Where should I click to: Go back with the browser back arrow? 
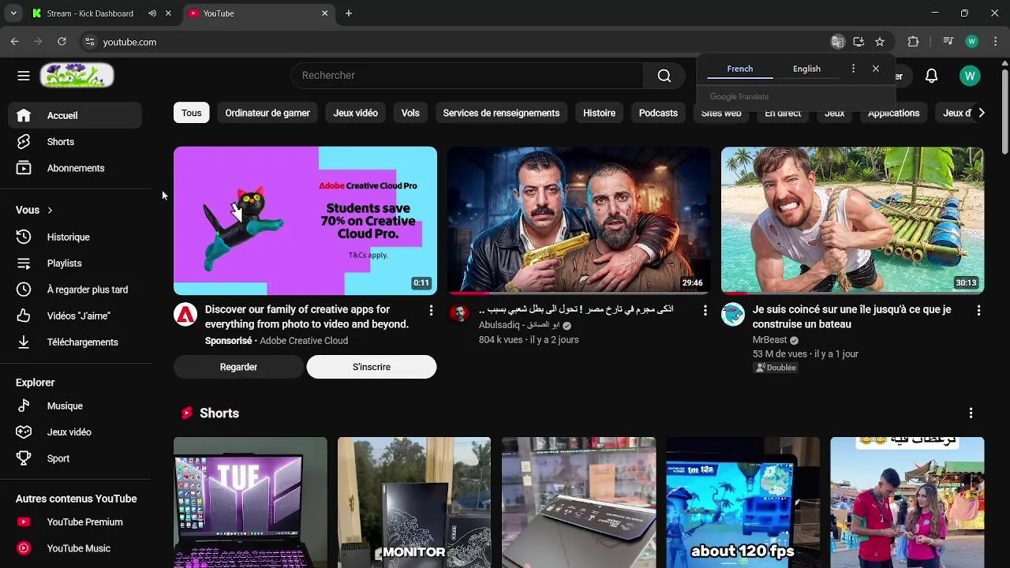(x=14, y=42)
